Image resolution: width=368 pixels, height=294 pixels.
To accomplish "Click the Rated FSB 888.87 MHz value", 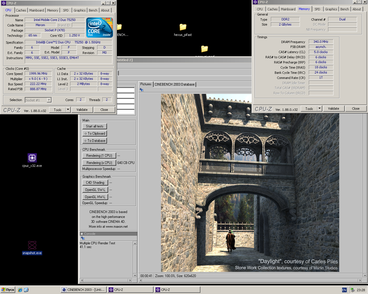I will click(38, 89).
